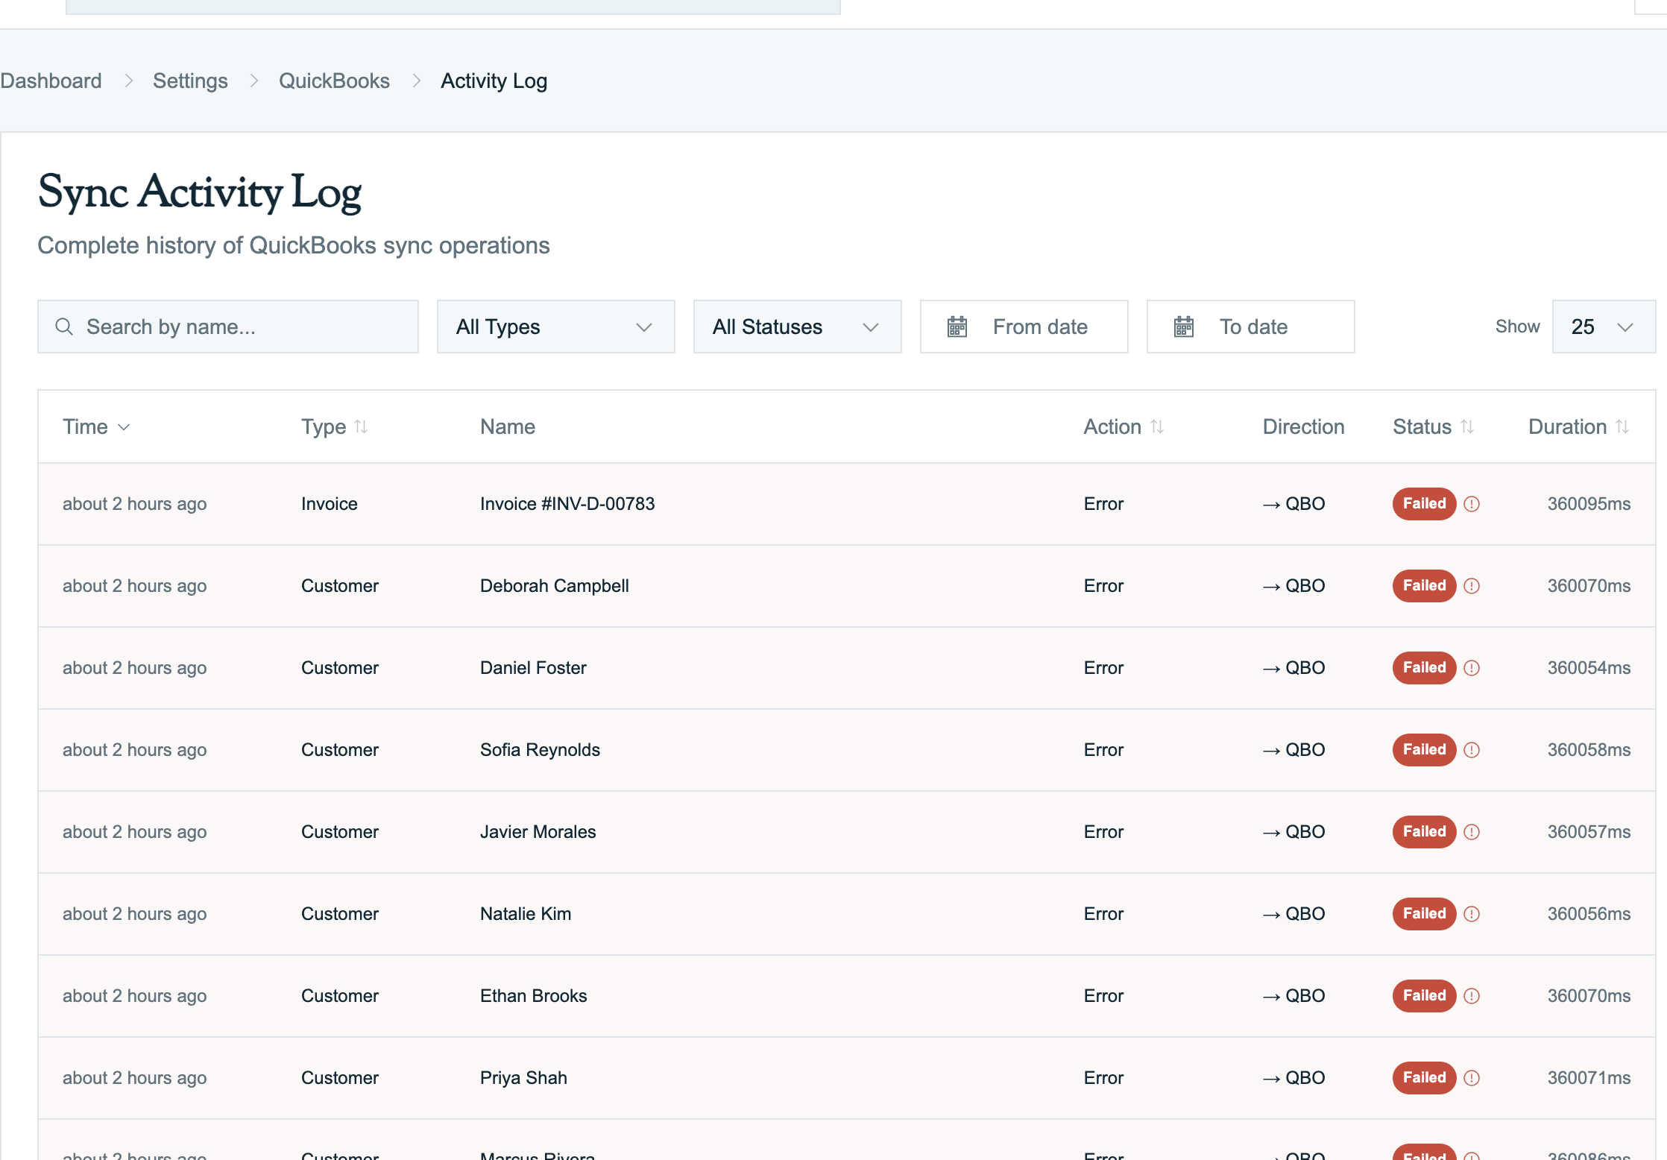
Task: Click Failed badge for Deborah Campbell
Action: 1424,586
